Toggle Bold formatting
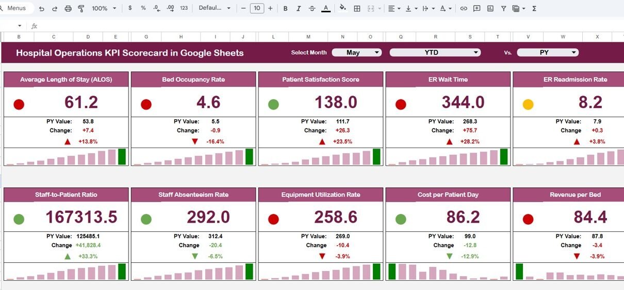 point(285,8)
